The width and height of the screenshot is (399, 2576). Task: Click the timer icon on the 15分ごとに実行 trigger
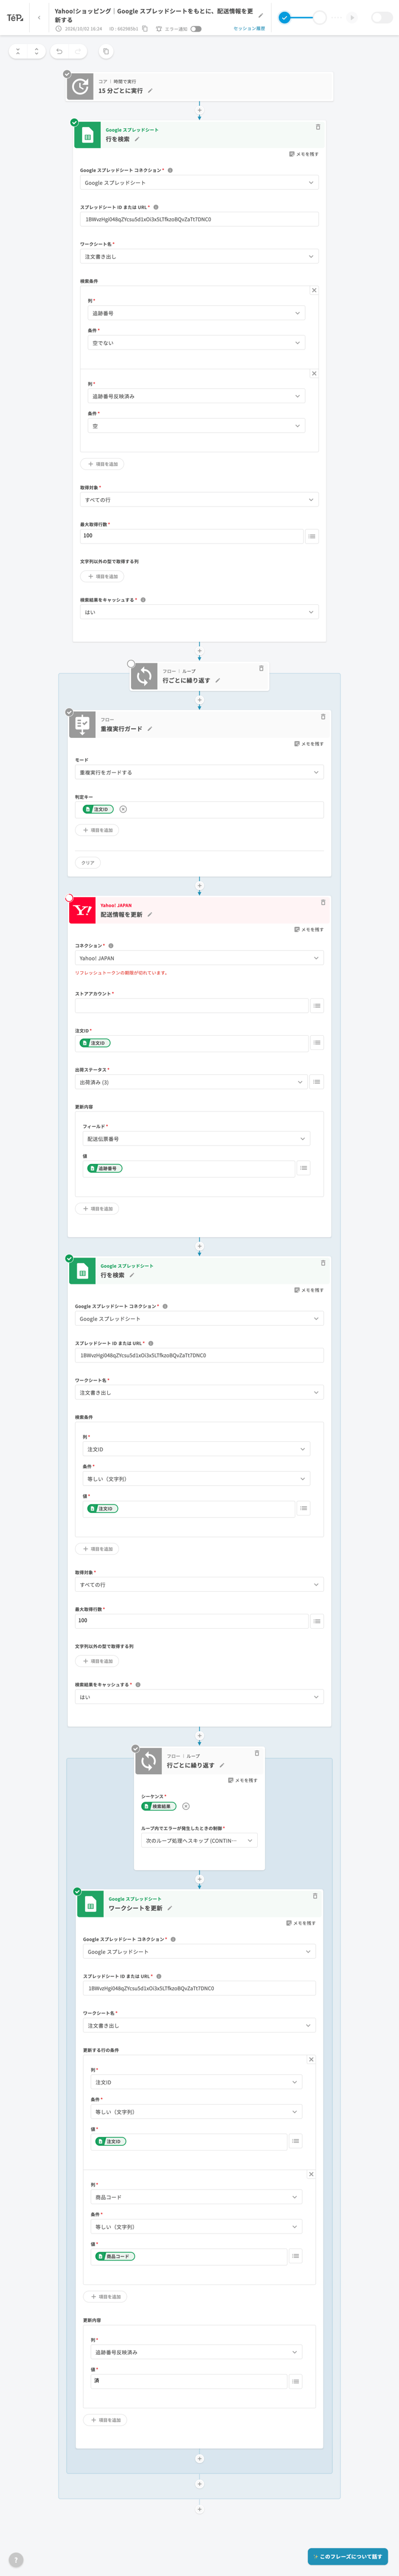coord(81,87)
